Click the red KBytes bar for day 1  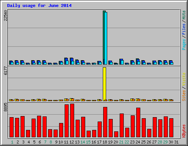pos(11,127)
